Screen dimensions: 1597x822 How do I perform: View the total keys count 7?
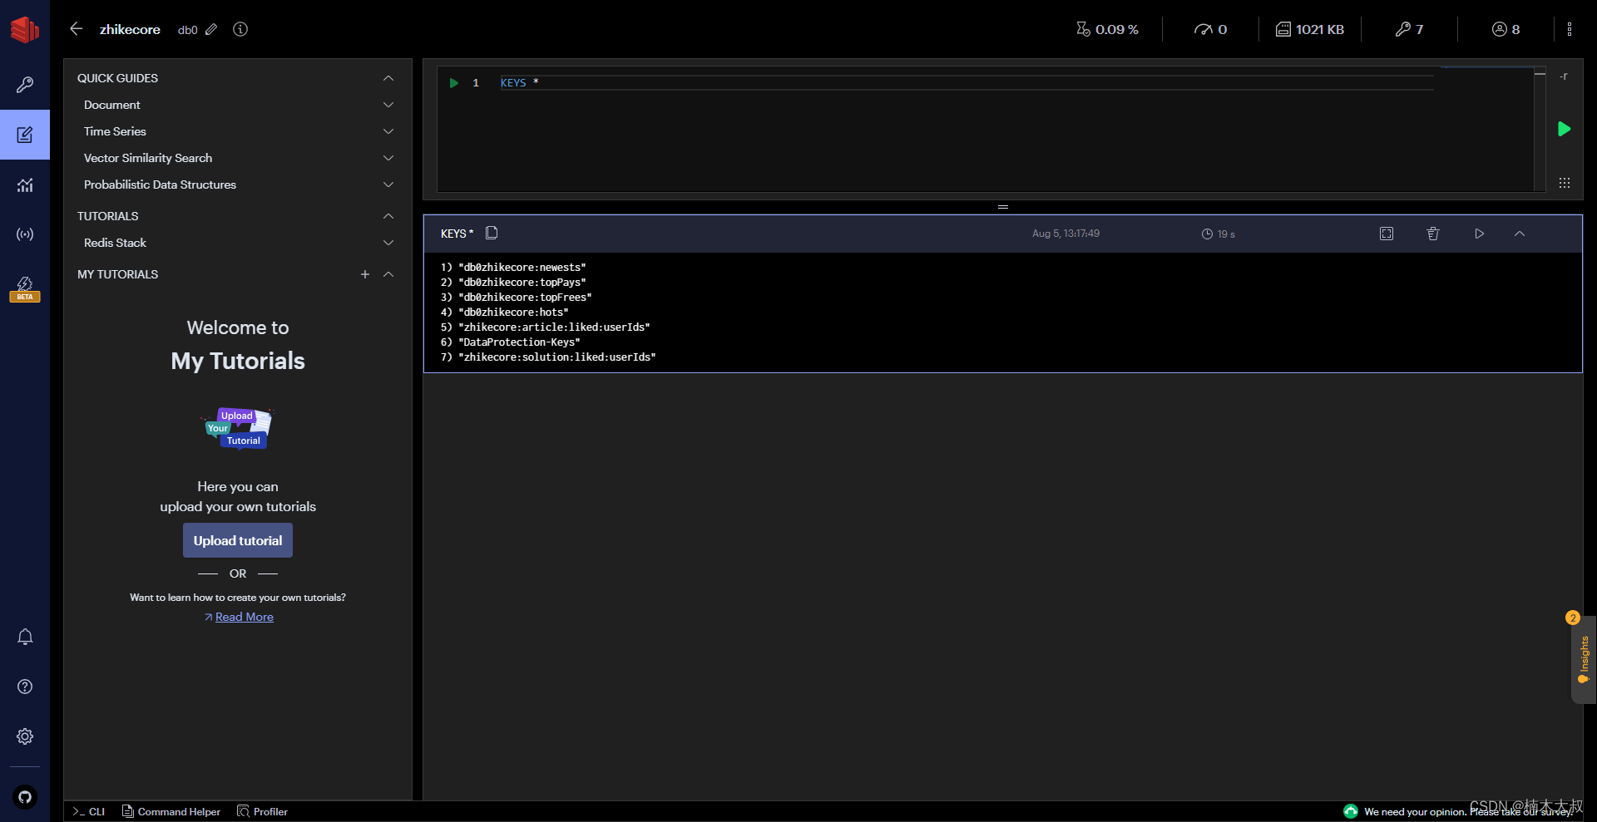pyautogui.click(x=1409, y=29)
